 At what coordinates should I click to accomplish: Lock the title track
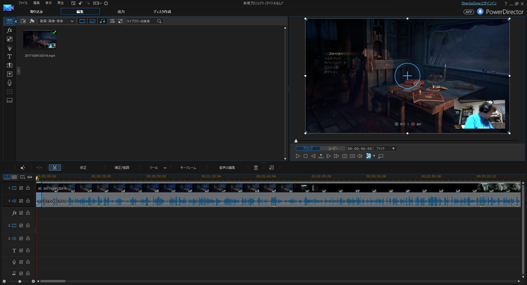click(28, 250)
